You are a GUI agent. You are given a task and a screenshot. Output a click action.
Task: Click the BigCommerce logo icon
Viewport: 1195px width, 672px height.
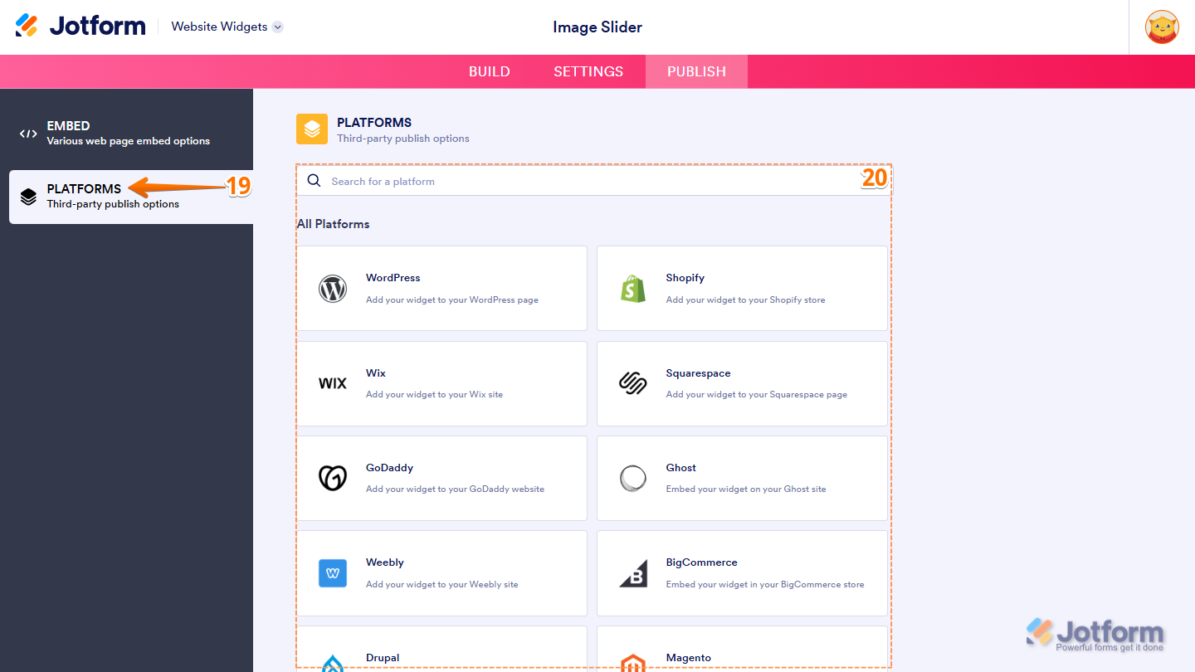point(633,573)
